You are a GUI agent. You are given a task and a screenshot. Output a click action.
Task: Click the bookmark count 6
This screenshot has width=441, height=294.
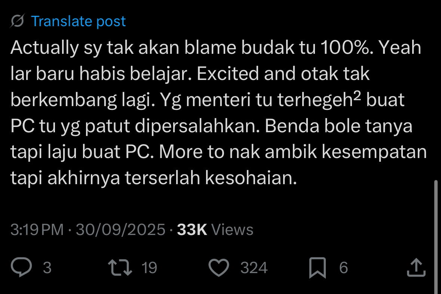pos(343,267)
